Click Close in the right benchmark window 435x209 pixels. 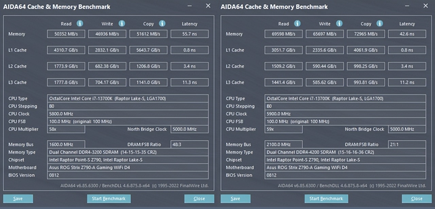click(x=416, y=198)
